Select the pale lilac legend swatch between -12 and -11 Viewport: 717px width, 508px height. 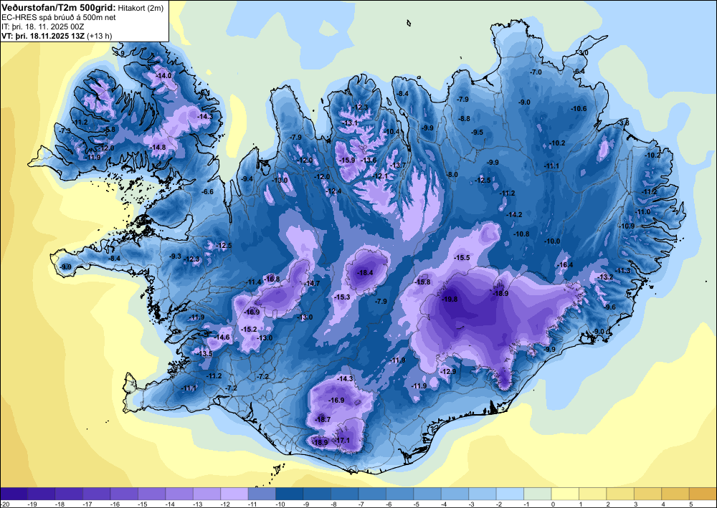point(234,494)
